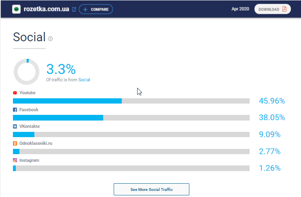Click the VKontakte logo icon
This screenshot has height=197, width=301.
15,126
